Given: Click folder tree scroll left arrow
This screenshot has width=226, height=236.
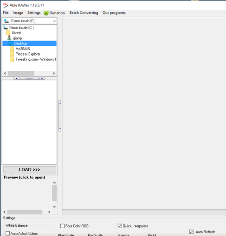Looking at the screenshot, I should pos(5,74).
